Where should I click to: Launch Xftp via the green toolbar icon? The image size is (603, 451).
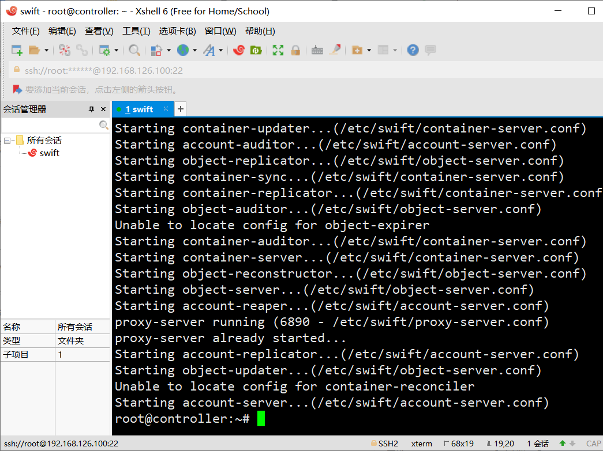click(255, 51)
